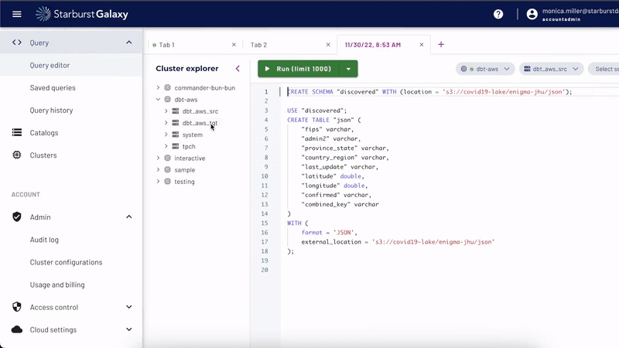Close Tab 1

tap(234, 45)
